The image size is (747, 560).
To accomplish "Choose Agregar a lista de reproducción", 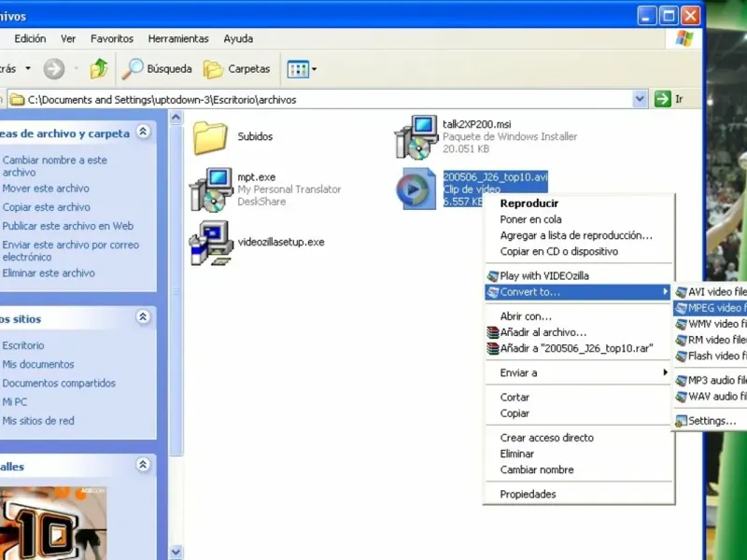I will (579, 236).
